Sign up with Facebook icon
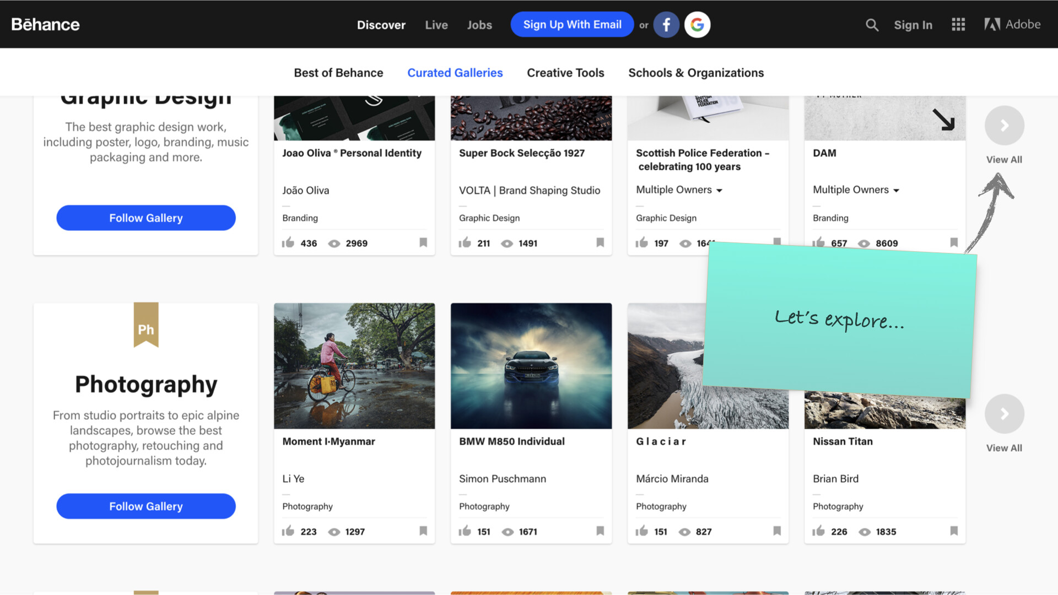This screenshot has height=595, width=1058. pyautogui.click(x=666, y=25)
